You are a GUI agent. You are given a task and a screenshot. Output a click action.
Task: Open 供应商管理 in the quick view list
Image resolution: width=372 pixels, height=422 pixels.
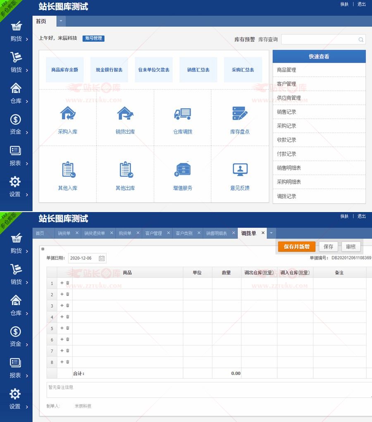(x=289, y=98)
